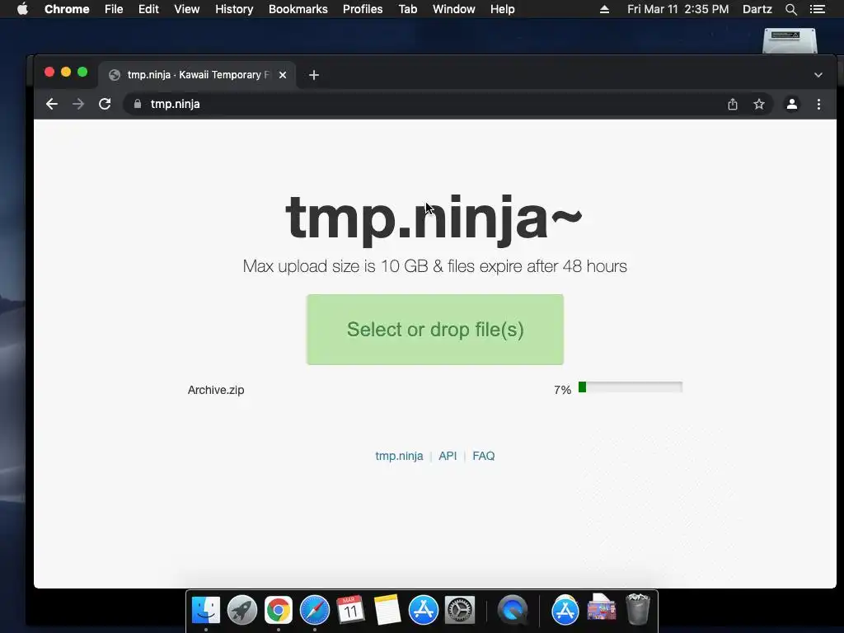The height and width of the screenshot is (633, 844).
Task: Click the forward navigation arrow
Action: (78, 104)
